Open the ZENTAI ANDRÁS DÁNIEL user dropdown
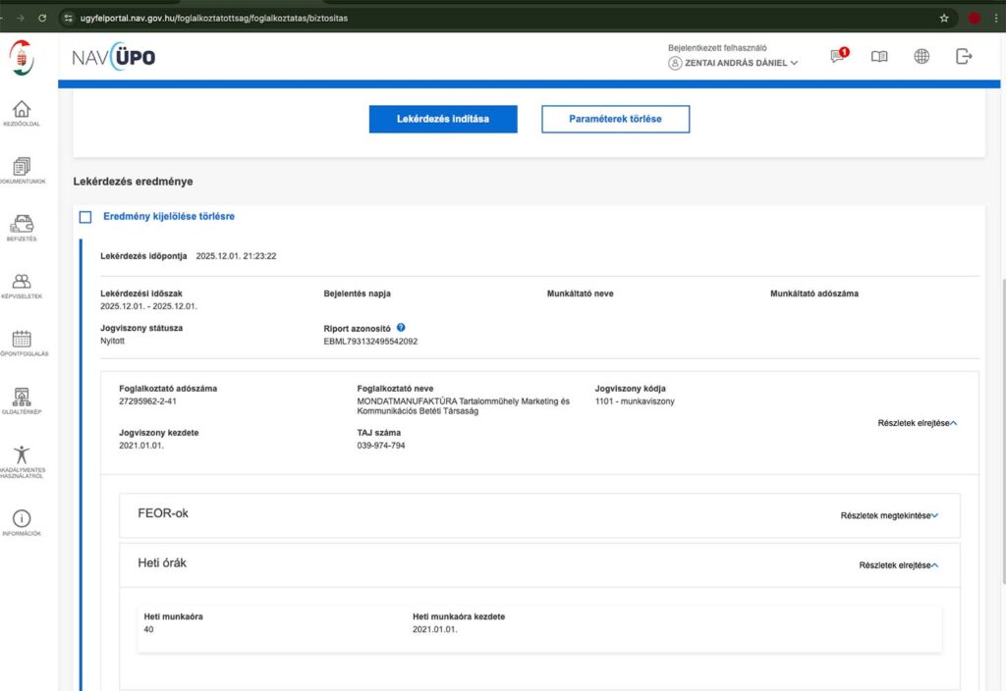This screenshot has height=691, width=1006. click(733, 63)
